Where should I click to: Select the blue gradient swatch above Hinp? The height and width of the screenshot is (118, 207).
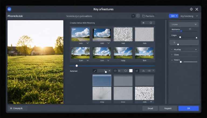click(x=102, y=80)
